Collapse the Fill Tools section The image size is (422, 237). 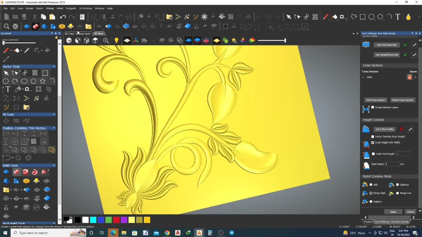click(x=54, y=115)
